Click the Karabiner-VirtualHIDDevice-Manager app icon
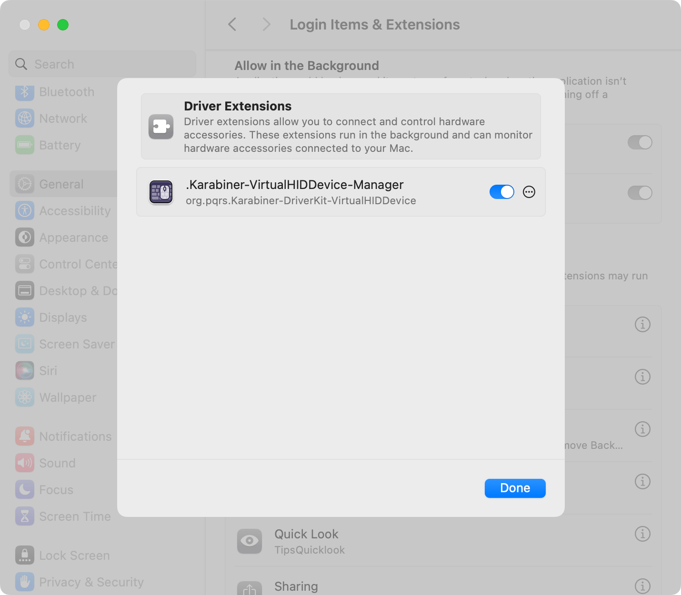 [x=161, y=192]
